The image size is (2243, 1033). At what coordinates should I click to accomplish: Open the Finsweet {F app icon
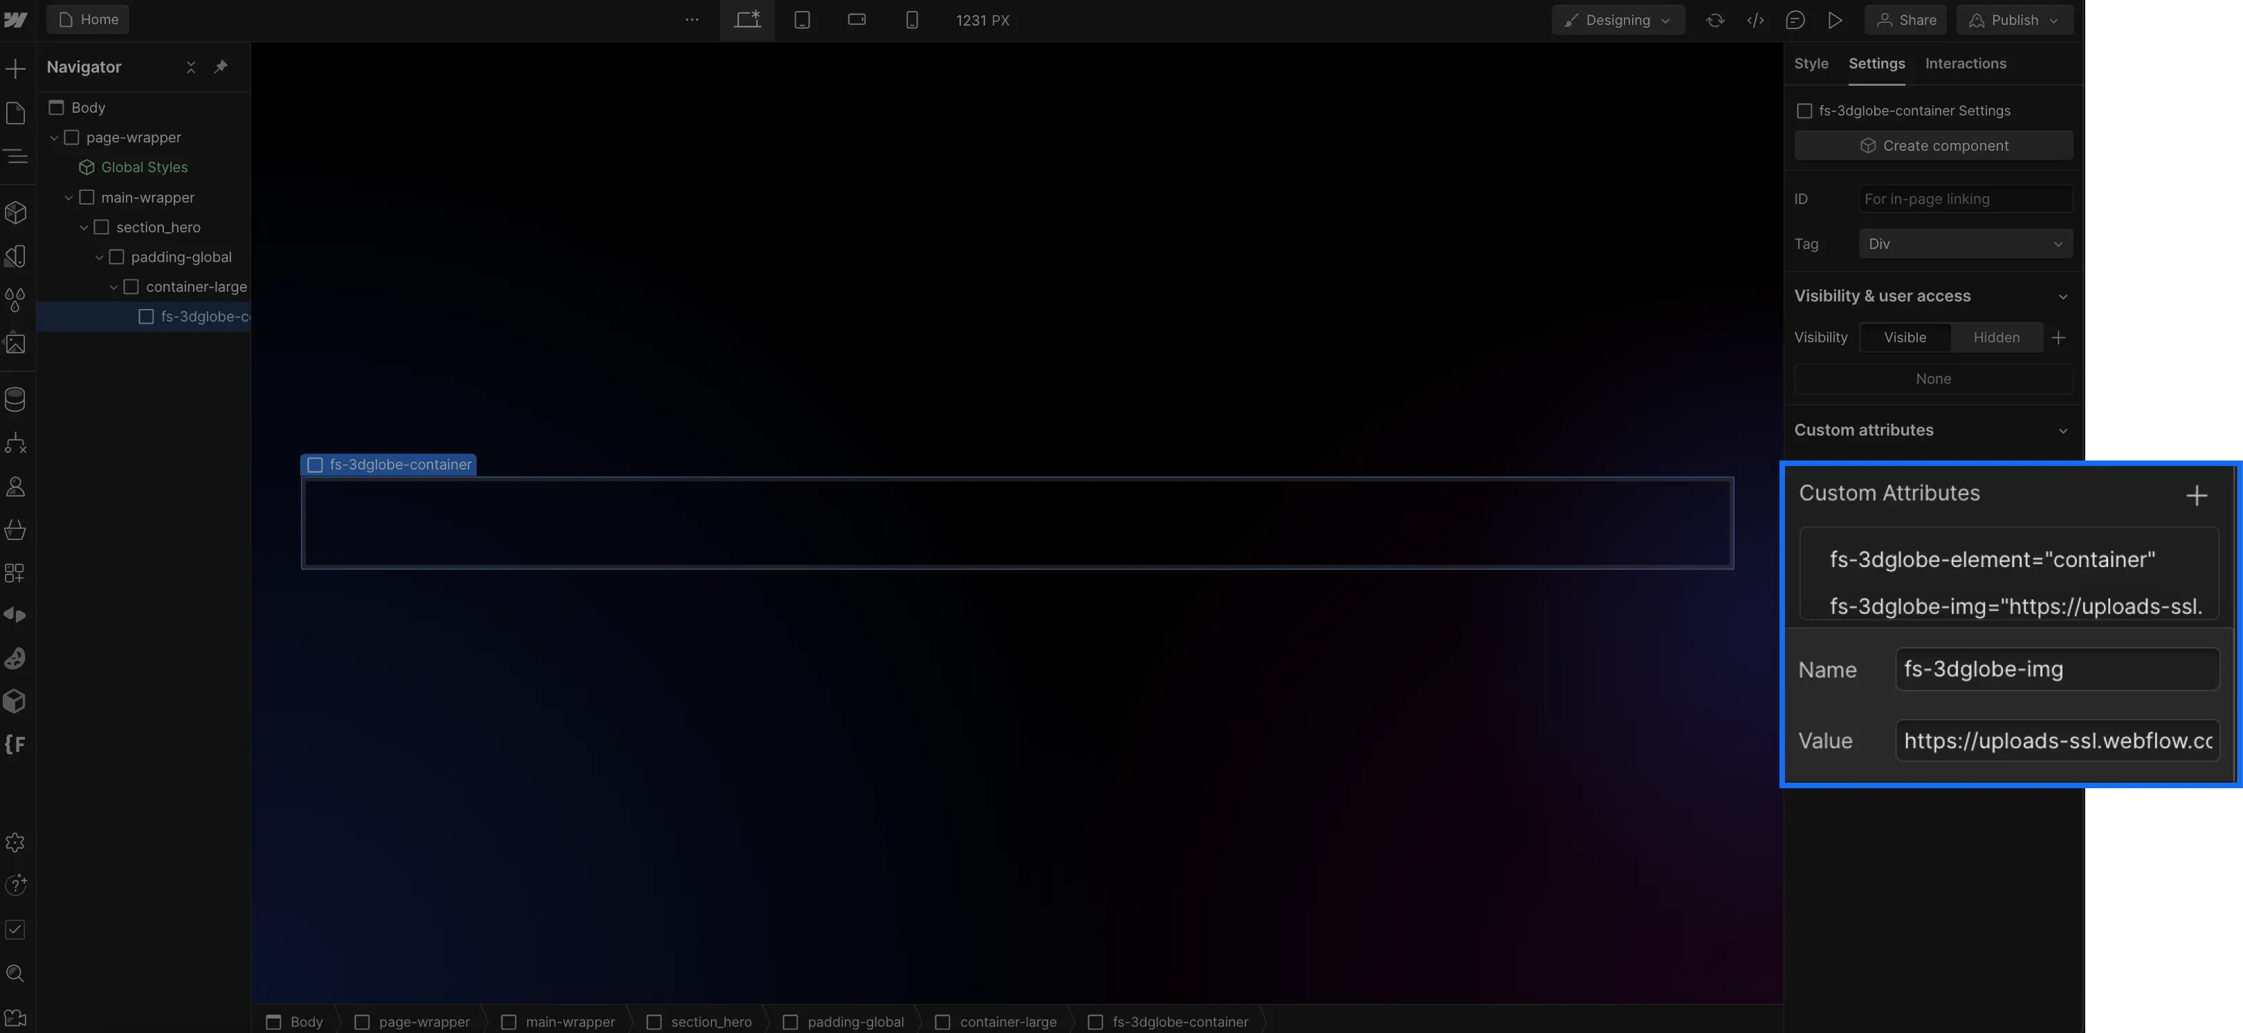click(x=16, y=744)
